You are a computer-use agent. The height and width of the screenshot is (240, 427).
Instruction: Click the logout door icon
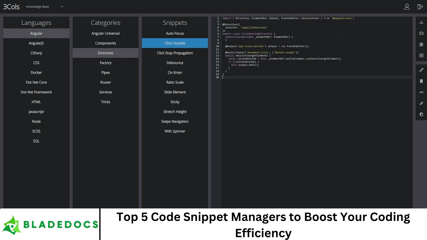pos(420,7)
